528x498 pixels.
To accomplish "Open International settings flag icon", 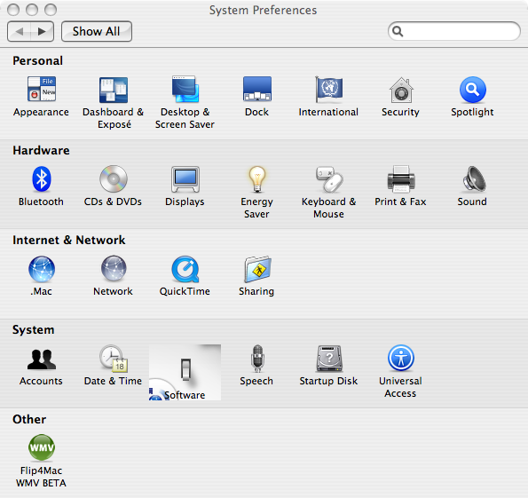I will (x=328, y=90).
